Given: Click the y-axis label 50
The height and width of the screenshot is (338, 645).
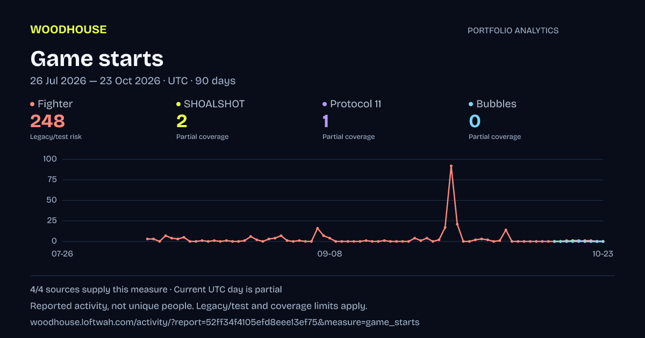Looking at the screenshot, I should [52, 200].
